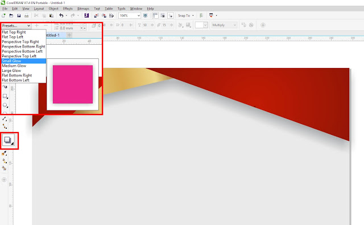Select the Smart Fill tool
Image resolution: width=364 pixels, height=225 pixels.
[x=4, y=168]
